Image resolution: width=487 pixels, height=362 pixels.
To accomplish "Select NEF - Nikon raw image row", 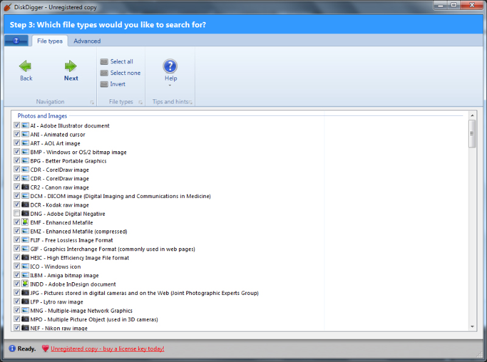I will click(x=58, y=328).
